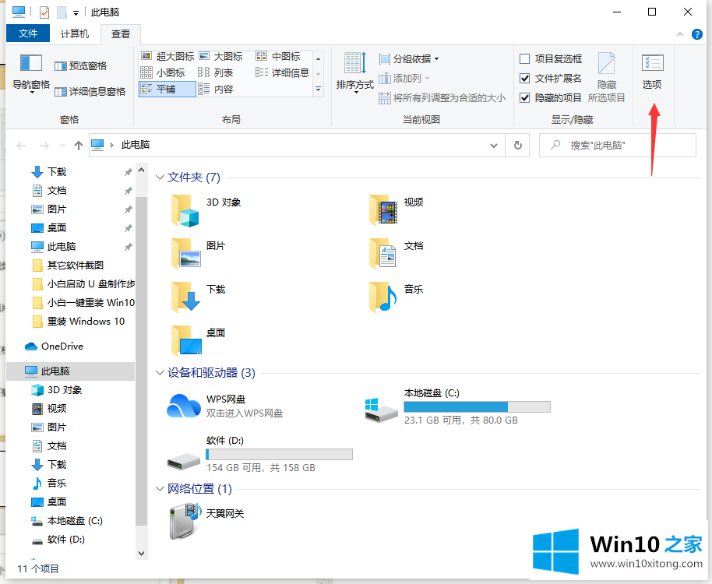
Task: Select the 图片 folder in main pane
Action: tap(199, 253)
